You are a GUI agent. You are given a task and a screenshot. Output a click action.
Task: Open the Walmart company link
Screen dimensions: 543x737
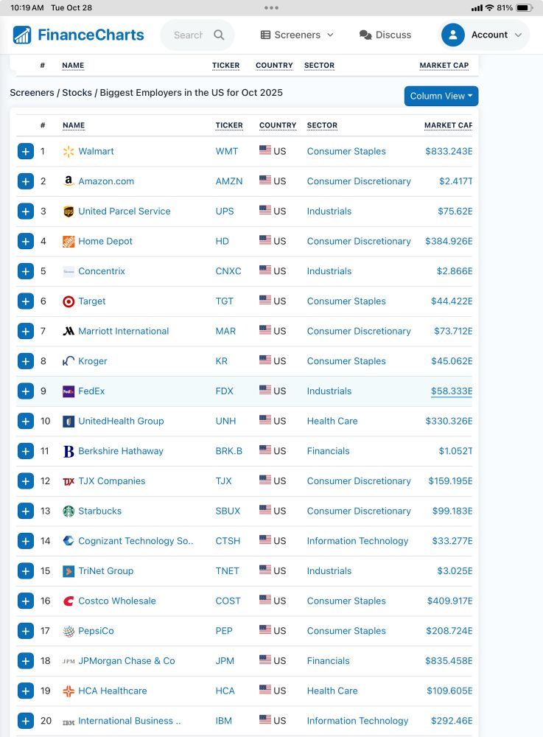[96, 151]
